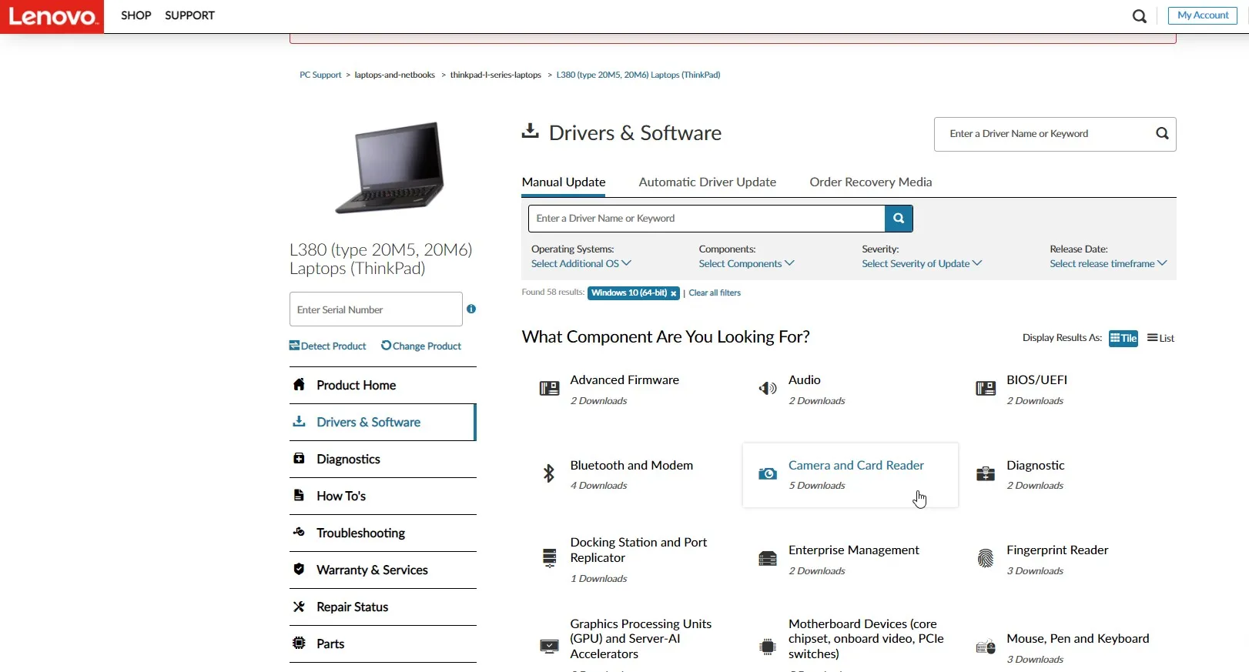Click the Graphics Processing Units icon
The image size is (1249, 672).
(x=549, y=646)
